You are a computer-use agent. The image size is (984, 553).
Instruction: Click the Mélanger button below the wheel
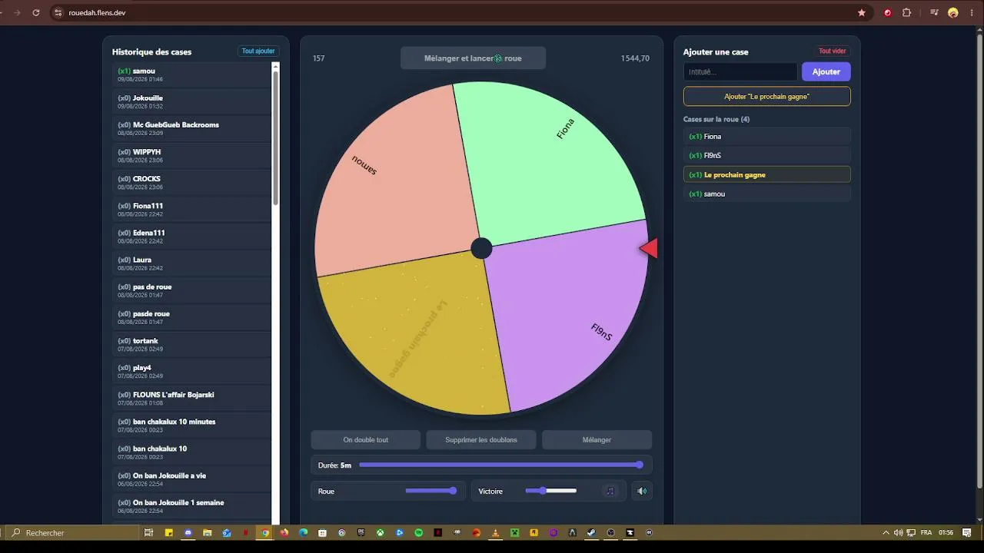click(x=597, y=440)
